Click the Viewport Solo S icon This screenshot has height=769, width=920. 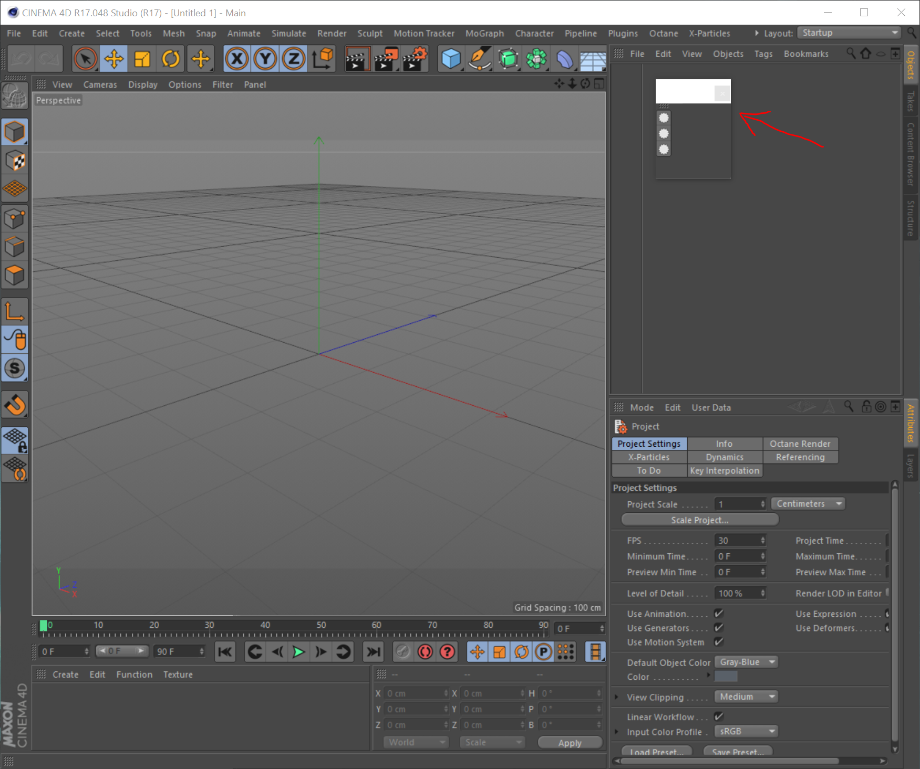pyautogui.click(x=15, y=368)
